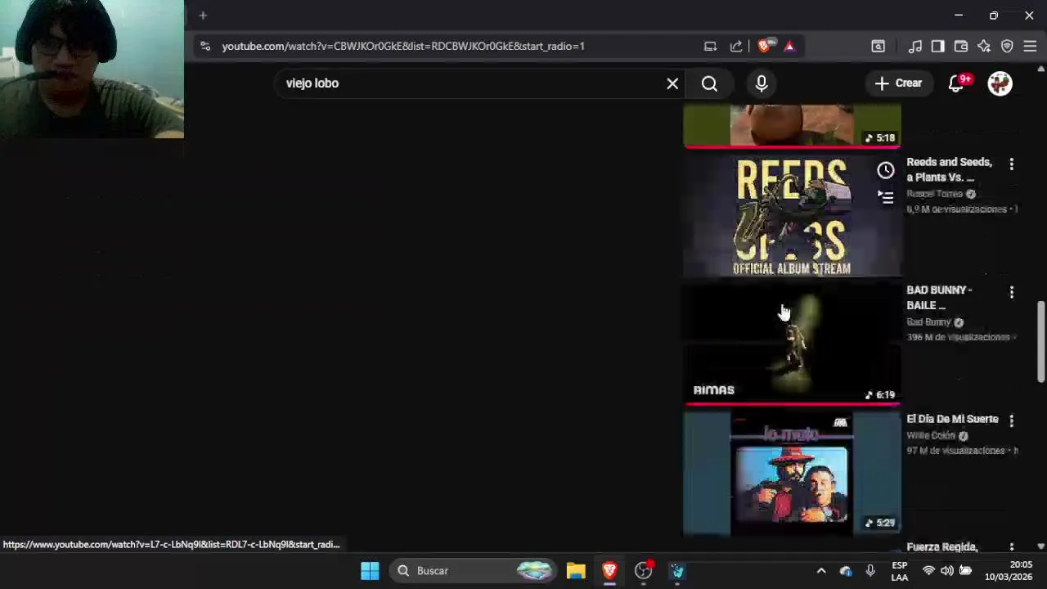Viewport: 1047px width, 589px height.
Task: Open the YouTube notifications bell
Action: click(956, 83)
